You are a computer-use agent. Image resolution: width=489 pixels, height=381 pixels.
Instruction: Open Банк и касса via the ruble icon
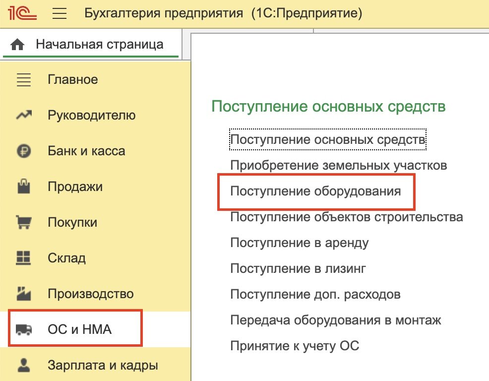[23, 151]
